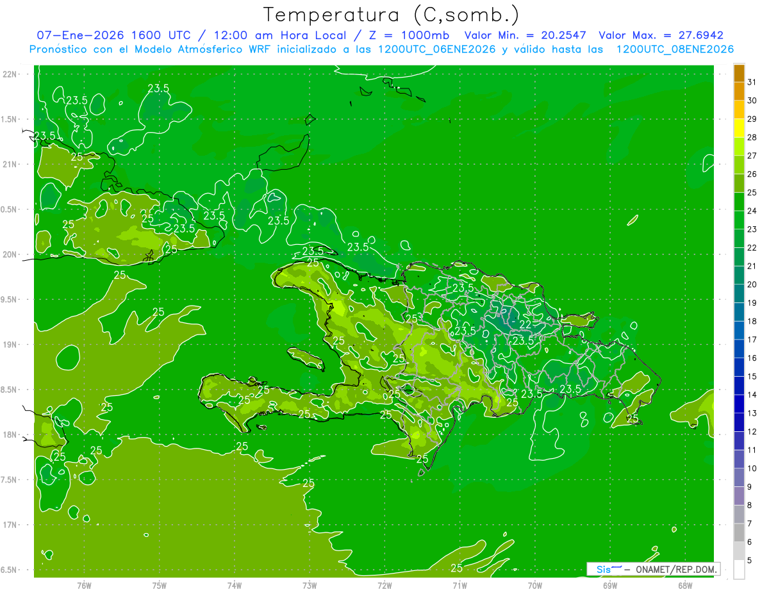Click the 74W longitude axis label
This screenshot has width=769, height=594.
pos(235,585)
